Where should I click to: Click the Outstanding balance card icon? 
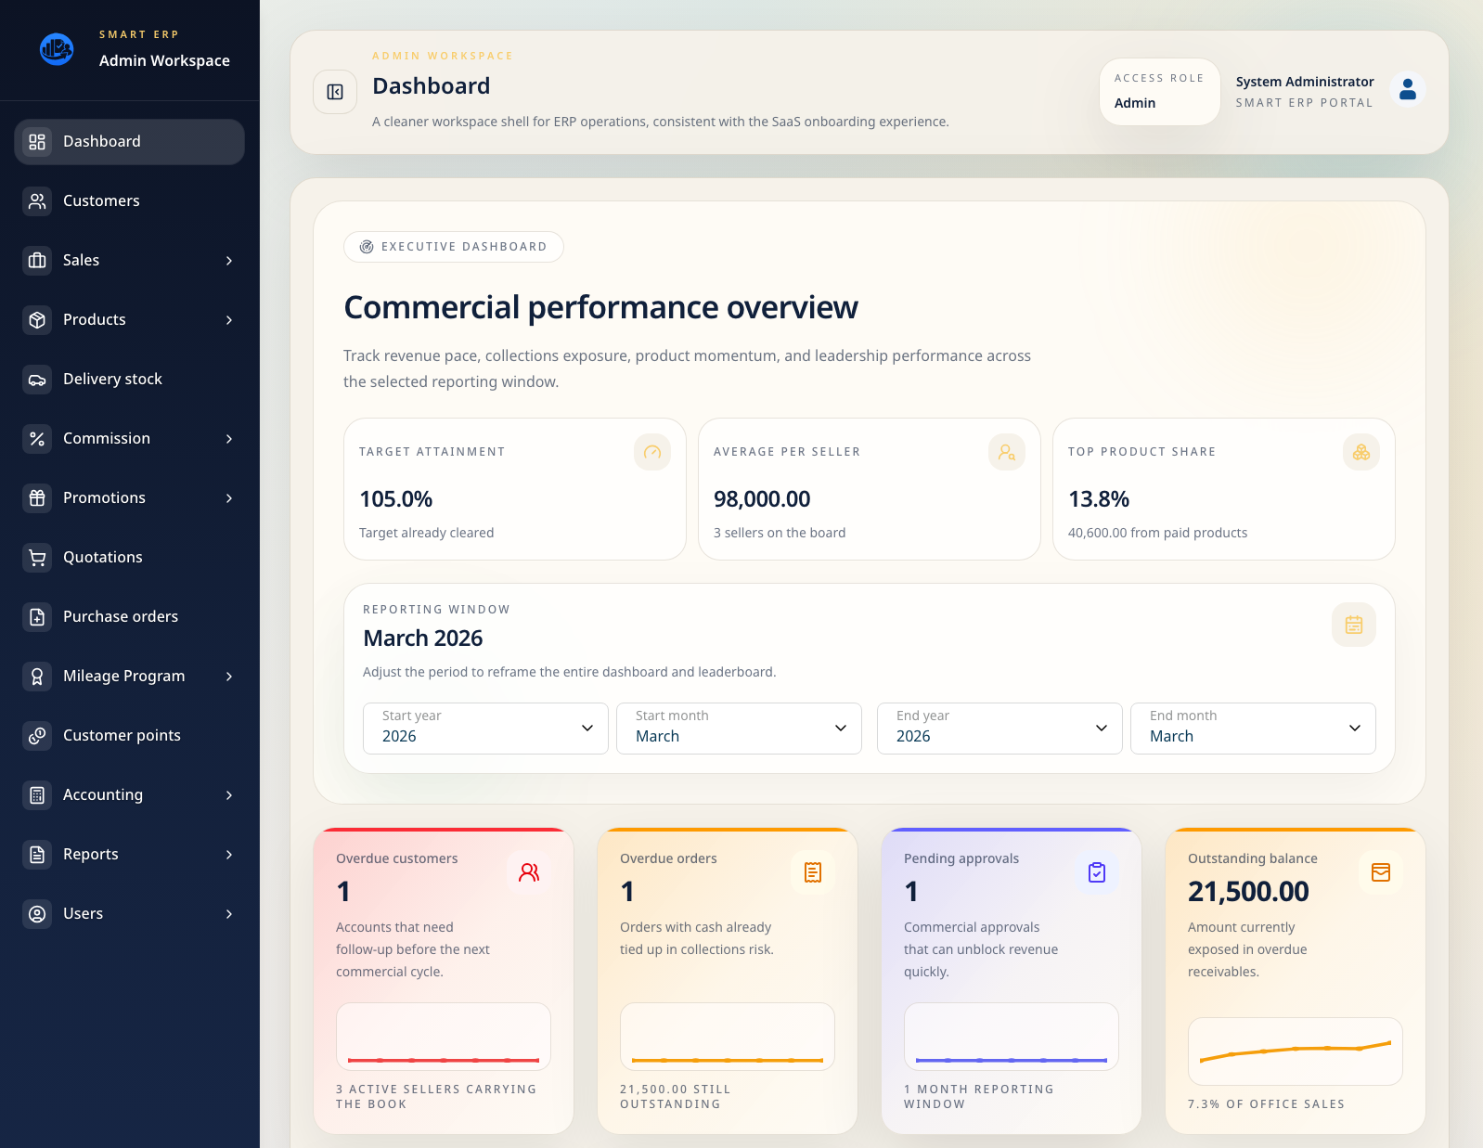point(1380,872)
